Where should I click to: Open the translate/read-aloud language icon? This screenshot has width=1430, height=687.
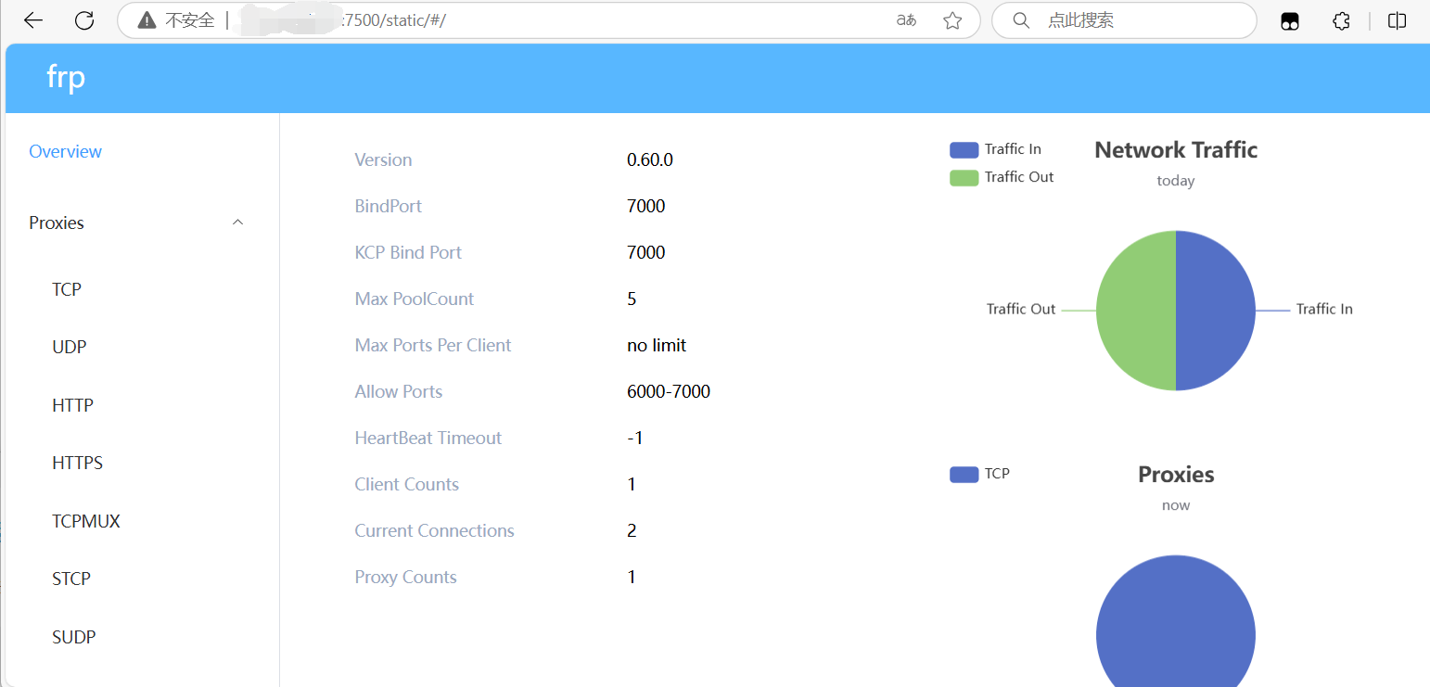[906, 20]
